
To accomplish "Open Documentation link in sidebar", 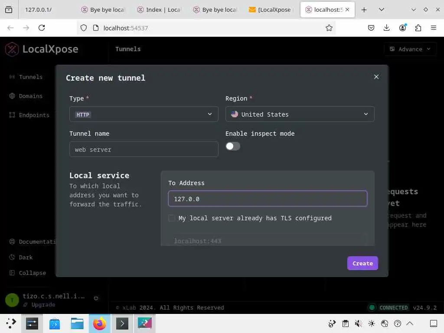I will click(x=32, y=242).
